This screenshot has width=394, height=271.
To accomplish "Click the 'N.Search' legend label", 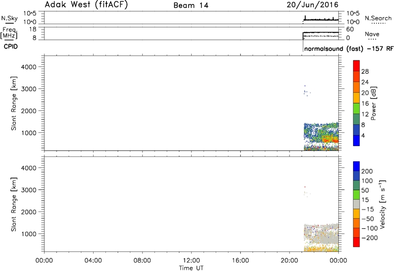I will [x=378, y=18].
